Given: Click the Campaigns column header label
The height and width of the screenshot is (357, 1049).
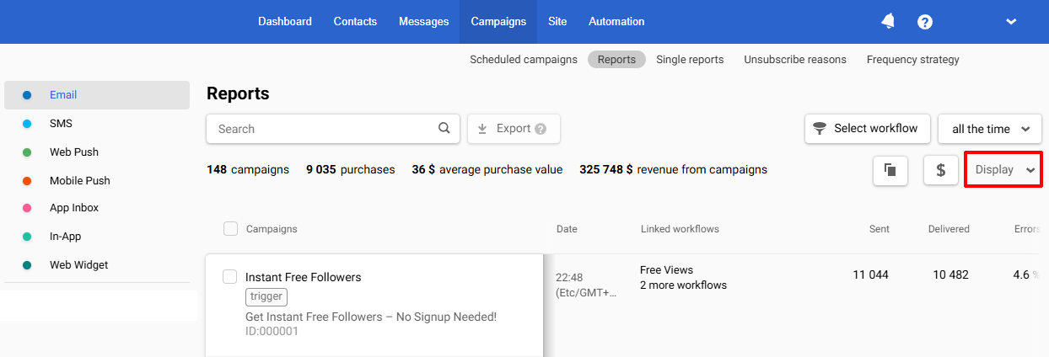Looking at the screenshot, I should pos(272,229).
